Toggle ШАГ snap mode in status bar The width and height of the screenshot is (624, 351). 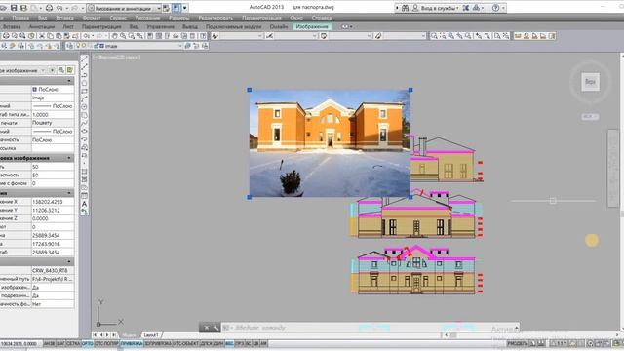[60, 343]
